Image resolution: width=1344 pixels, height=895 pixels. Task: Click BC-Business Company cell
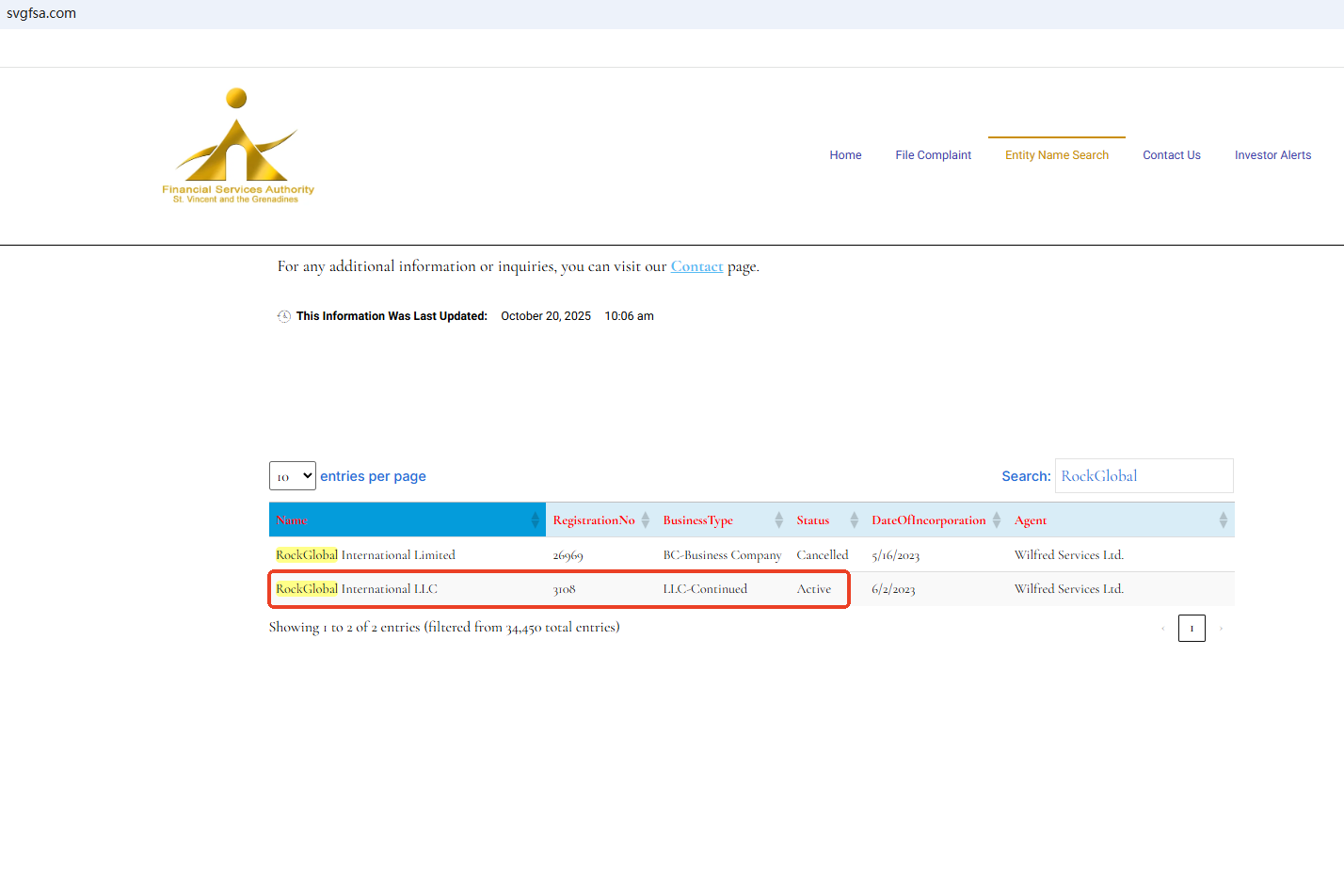pyautogui.click(x=722, y=555)
